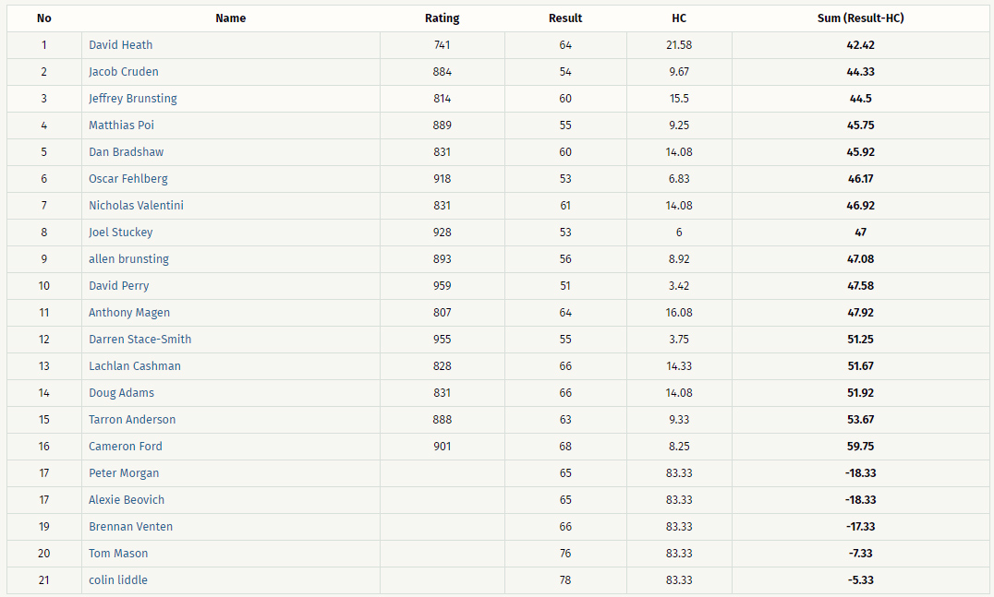994x597 pixels.
Task: Open Oscar Fehlberg's profile link
Action: 128,178
